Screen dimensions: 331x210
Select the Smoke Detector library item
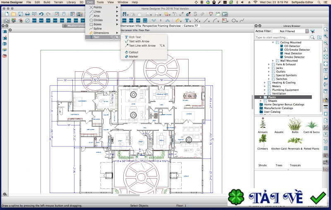pos(294,57)
